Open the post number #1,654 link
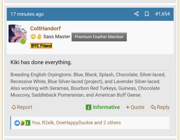 pyautogui.click(x=162, y=14)
